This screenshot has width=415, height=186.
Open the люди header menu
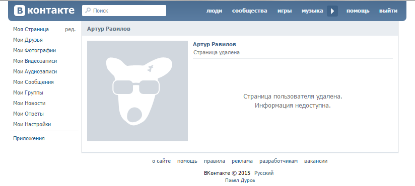214,11
